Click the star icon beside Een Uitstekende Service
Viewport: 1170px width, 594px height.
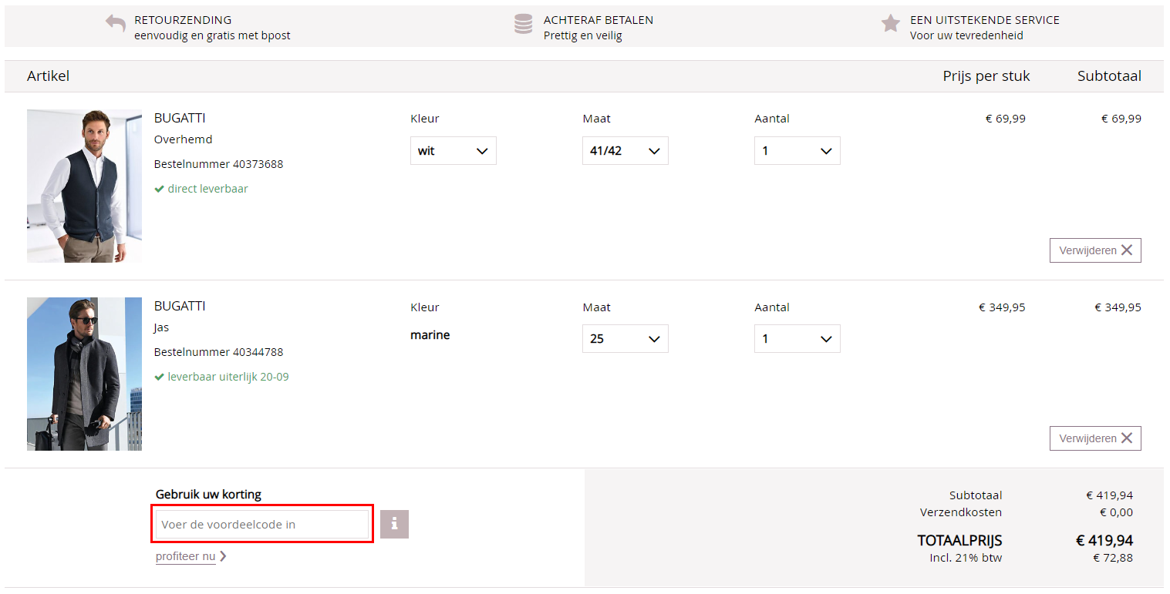(x=891, y=23)
